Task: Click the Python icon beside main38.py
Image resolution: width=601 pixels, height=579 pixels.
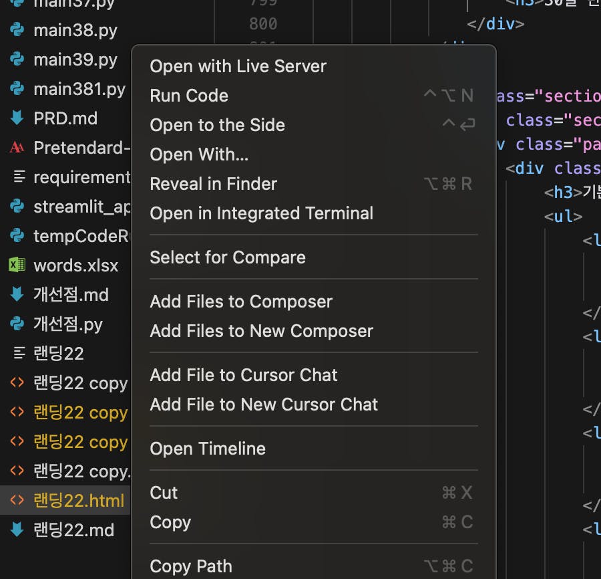Action: (x=17, y=30)
